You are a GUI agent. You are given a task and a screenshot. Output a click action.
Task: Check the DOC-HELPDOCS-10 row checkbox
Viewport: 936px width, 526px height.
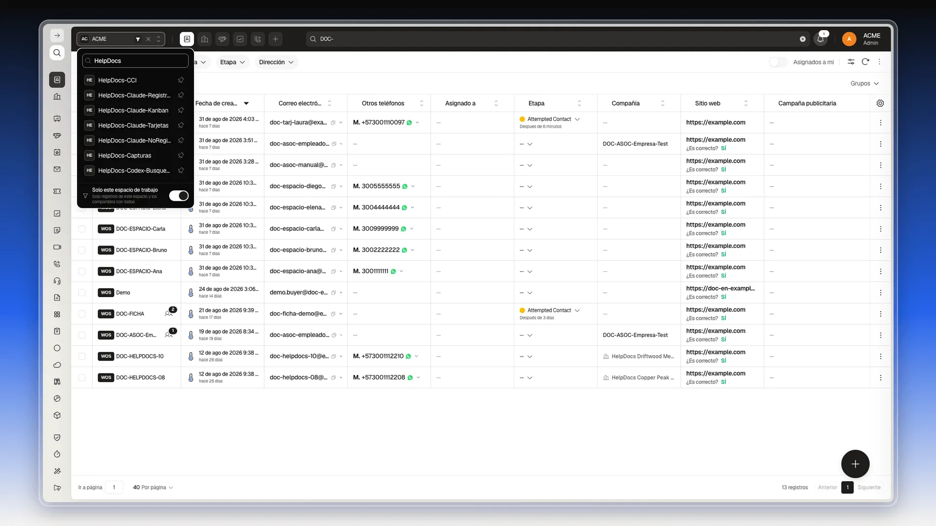pyautogui.click(x=82, y=357)
